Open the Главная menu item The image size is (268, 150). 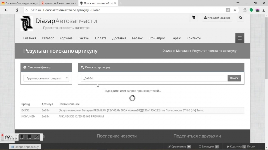point(29,38)
